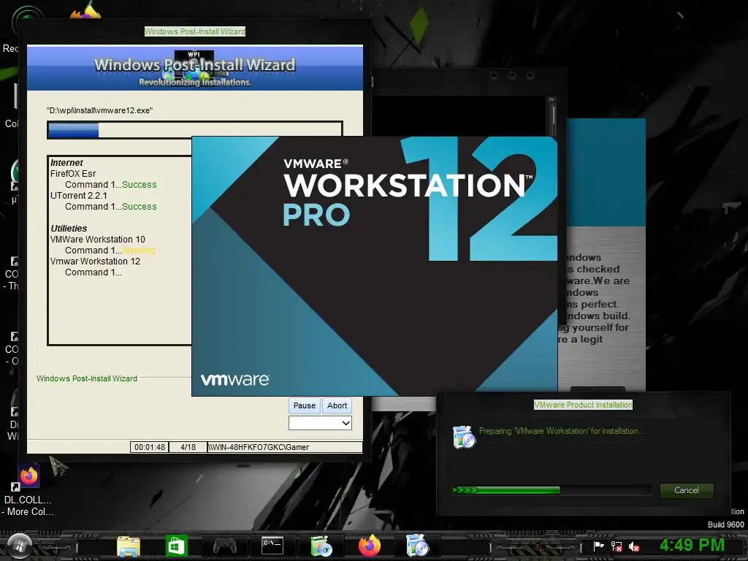Click the 'FireFOX Esr' entry

click(x=73, y=174)
